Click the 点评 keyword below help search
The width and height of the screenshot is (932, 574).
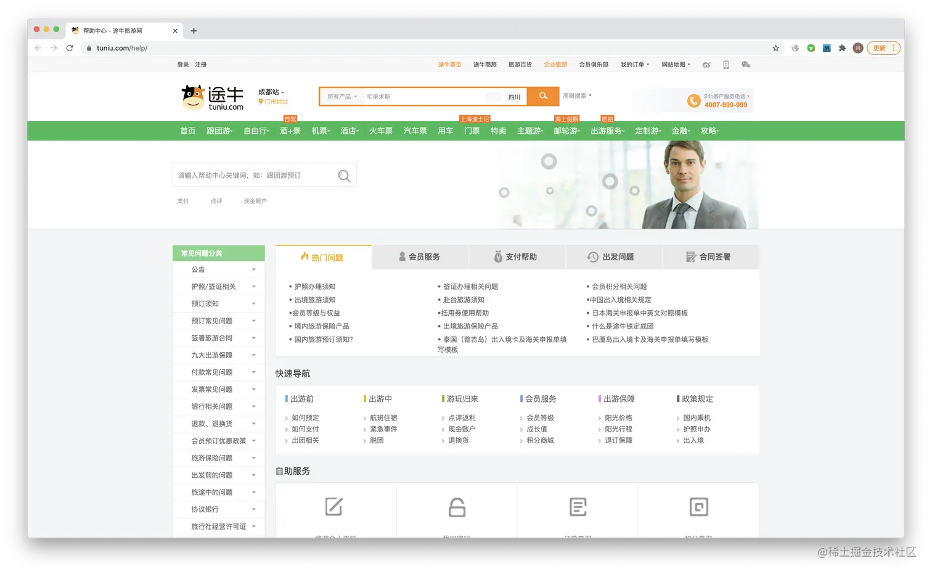pyautogui.click(x=216, y=201)
